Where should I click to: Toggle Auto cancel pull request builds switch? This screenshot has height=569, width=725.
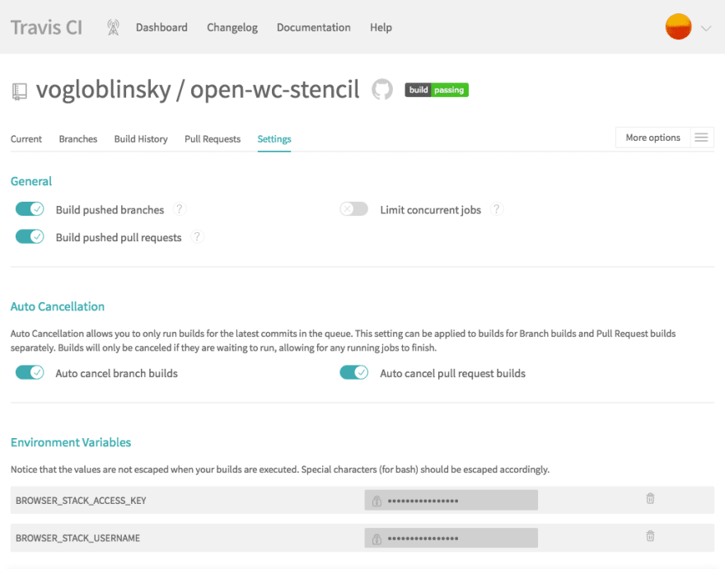(353, 372)
